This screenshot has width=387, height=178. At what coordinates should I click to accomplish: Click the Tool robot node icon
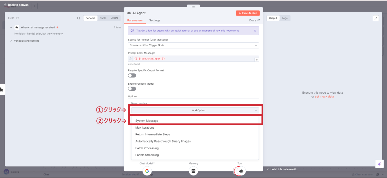(x=241, y=171)
